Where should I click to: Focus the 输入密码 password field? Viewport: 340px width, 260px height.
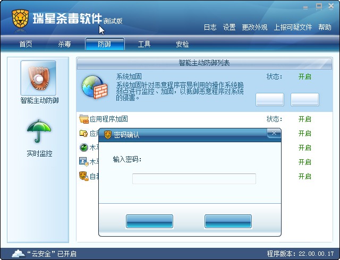[194, 179]
